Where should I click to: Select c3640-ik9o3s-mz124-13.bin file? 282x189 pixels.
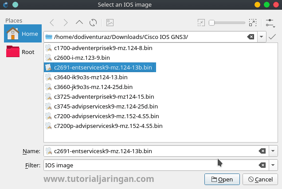coord(90,77)
